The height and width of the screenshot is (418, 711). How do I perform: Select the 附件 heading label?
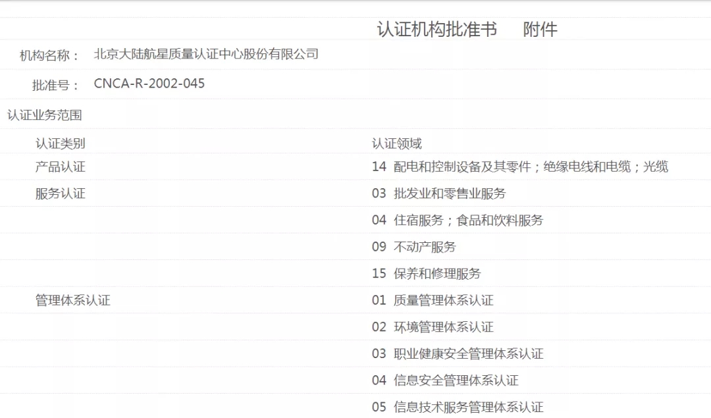540,30
